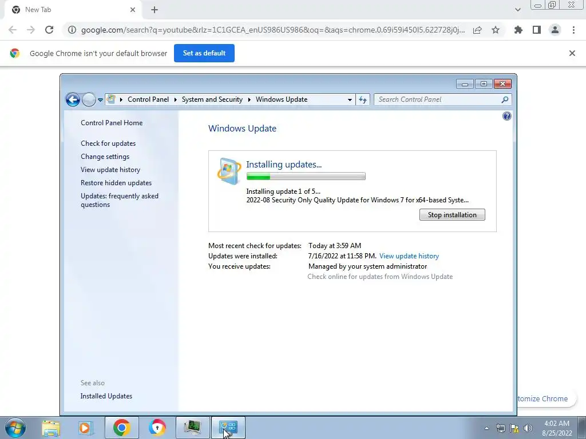The height and width of the screenshot is (439, 586).
Task: Show hidden tray icons arrow
Action: tap(486, 428)
